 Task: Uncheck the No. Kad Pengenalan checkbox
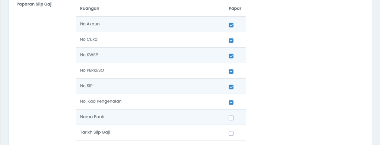pos(231,102)
